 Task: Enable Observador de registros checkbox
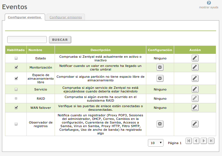[x=16, y=124]
